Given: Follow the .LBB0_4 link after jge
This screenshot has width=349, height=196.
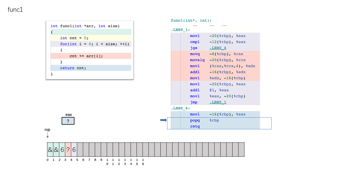Looking at the screenshot, I should [218, 48].
